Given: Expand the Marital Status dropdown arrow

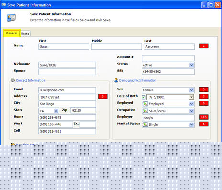Looking at the screenshot, I should [191, 124].
